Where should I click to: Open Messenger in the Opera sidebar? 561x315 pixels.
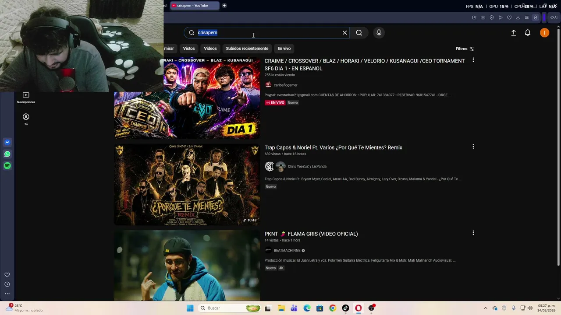point(7,142)
